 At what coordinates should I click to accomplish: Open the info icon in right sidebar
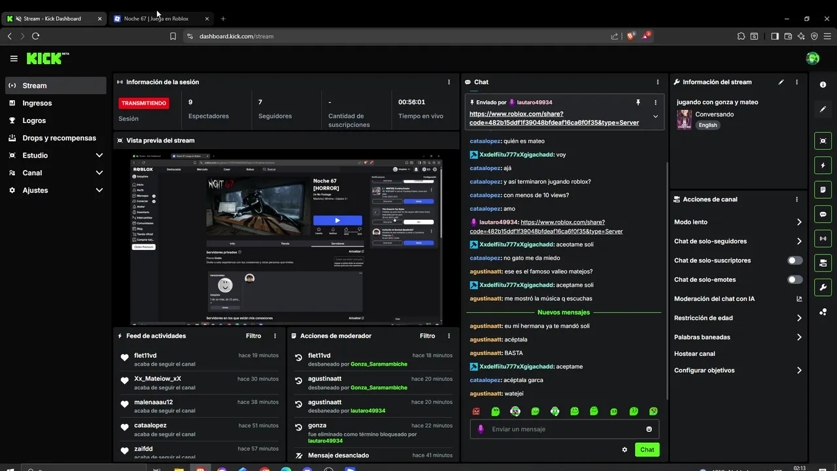click(823, 85)
